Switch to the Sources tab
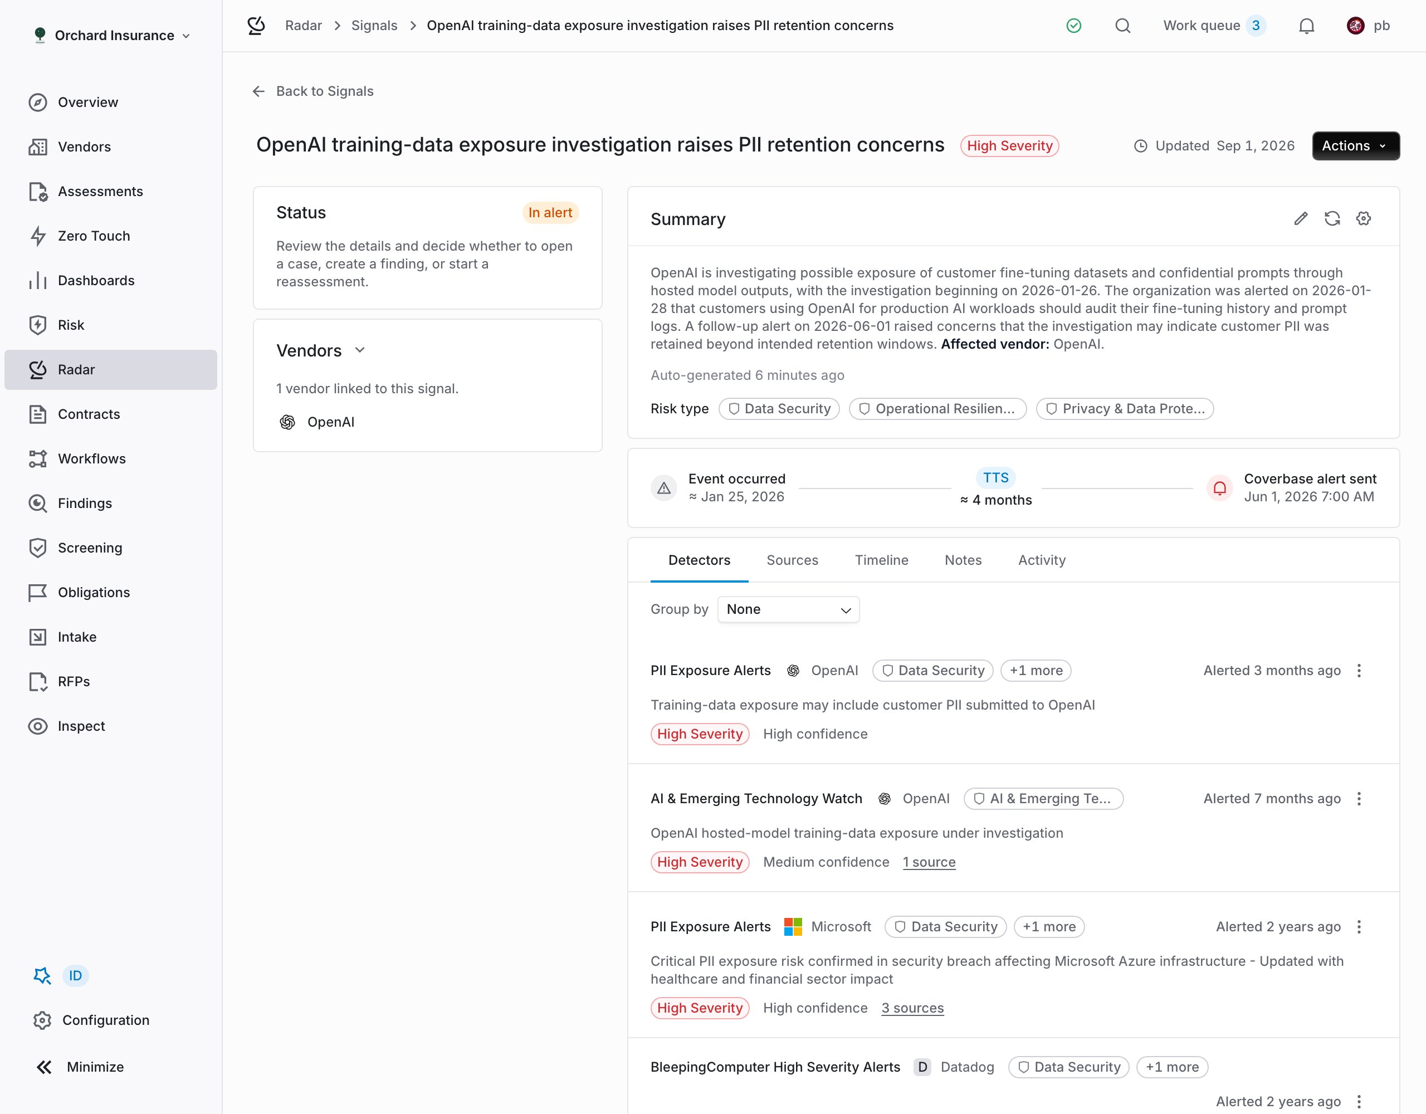Viewport: 1426px width, 1114px height. pos(792,560)
